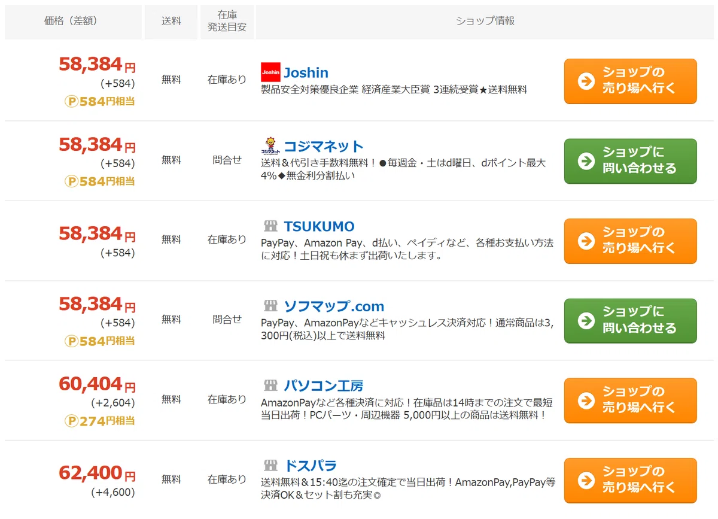Viewport: 718px width, 519px height.
Task: Click 無料 shipping in TSUKUMO row
Action: 171,239
